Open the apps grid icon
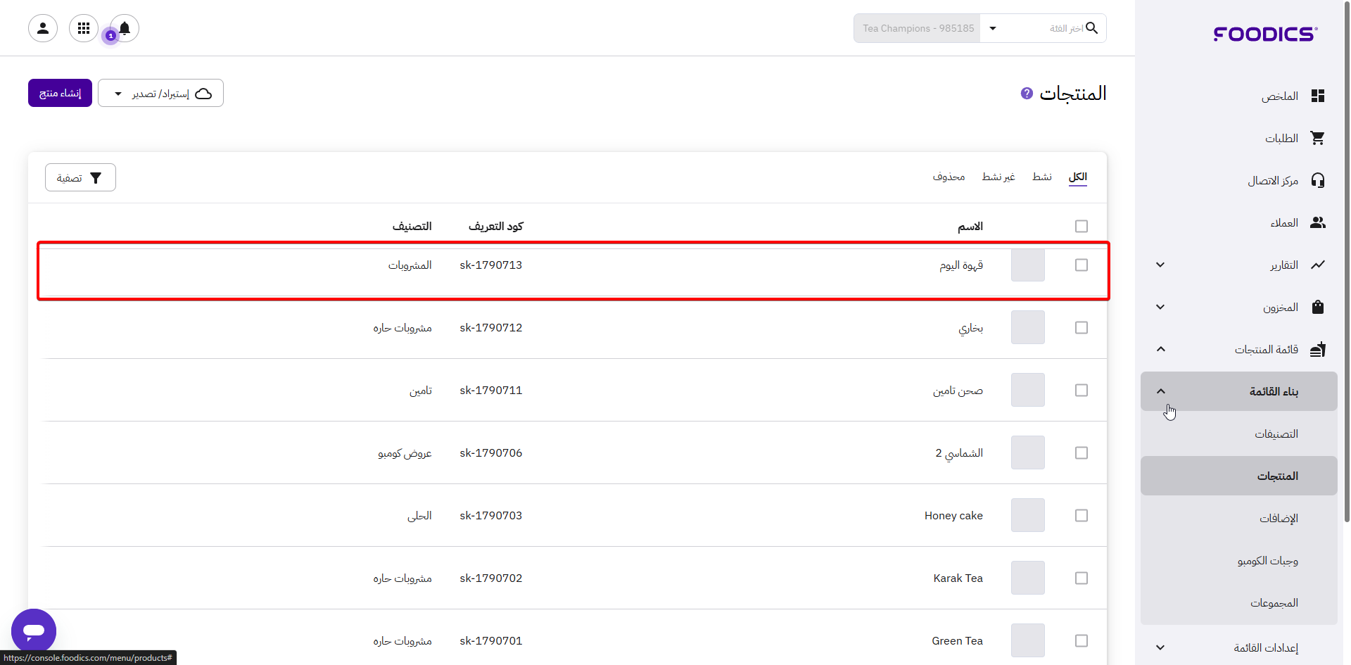The height and width of the screenshot is (665, 1351). 84,28
